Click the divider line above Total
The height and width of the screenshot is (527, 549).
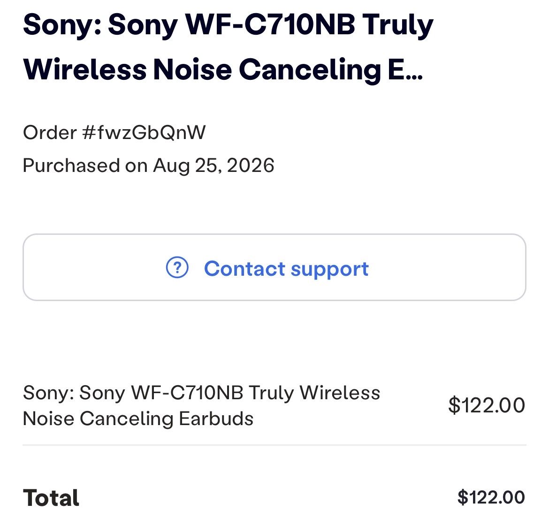[x=274, y=445]
